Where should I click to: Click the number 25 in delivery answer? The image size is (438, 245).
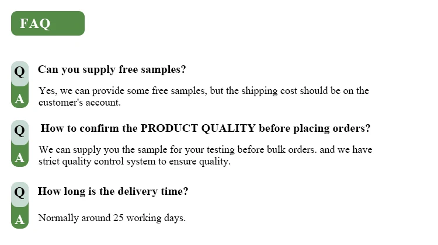[119, 218]
